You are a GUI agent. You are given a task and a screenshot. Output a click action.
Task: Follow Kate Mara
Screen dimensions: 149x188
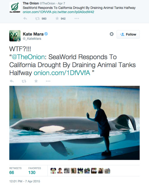(128, 34)
